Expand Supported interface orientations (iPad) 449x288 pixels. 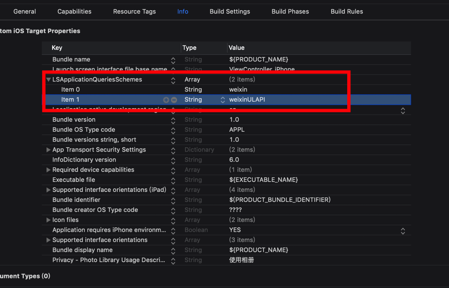[x=48, y=190]
